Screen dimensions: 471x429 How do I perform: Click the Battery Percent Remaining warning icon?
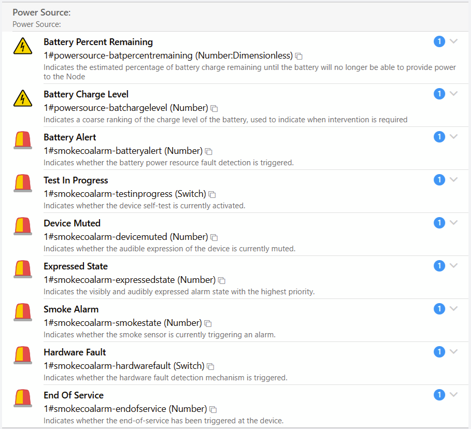coord(22,46)
